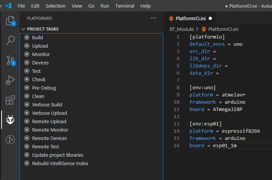Click the circle icon next to Build task
The height and width of the screenshot is (180, 272).
click(x=27, y=37)
